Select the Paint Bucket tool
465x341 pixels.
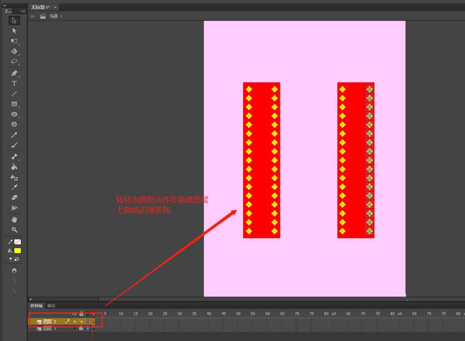pos(14,167)
